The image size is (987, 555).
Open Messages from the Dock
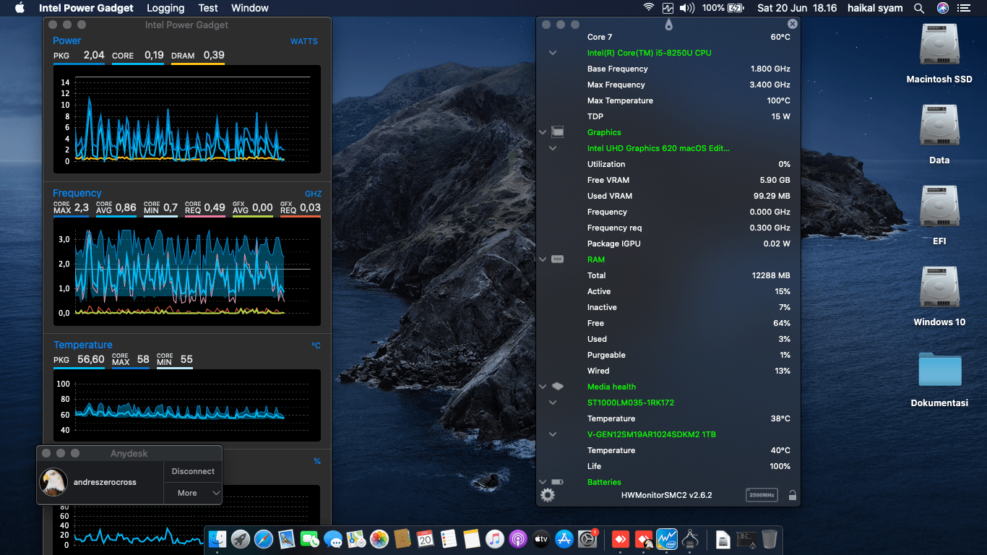[x=333, y=538]
